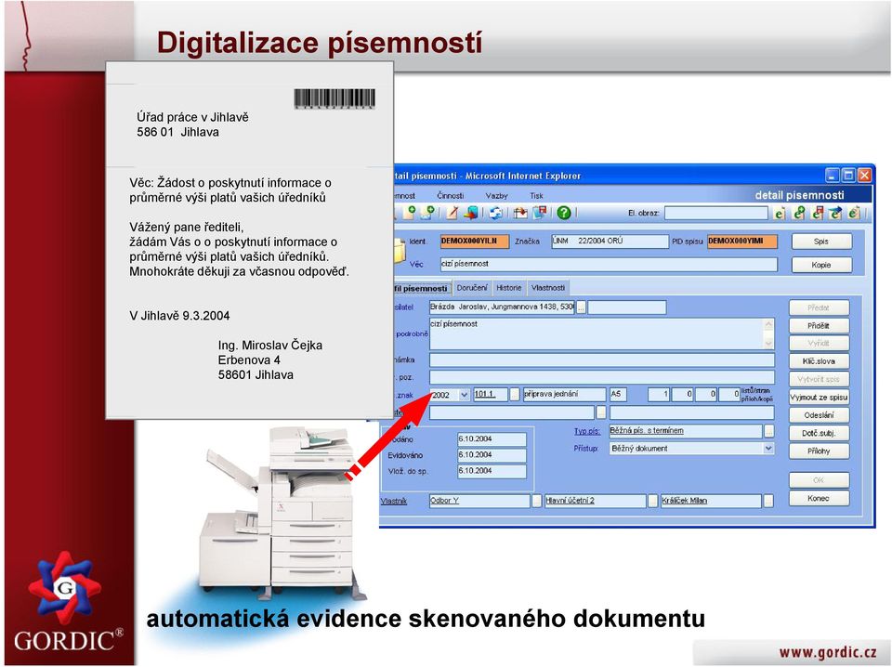892x667 pixels.
Task: Click the www.gordic.cz link
Action: point(828,651)
